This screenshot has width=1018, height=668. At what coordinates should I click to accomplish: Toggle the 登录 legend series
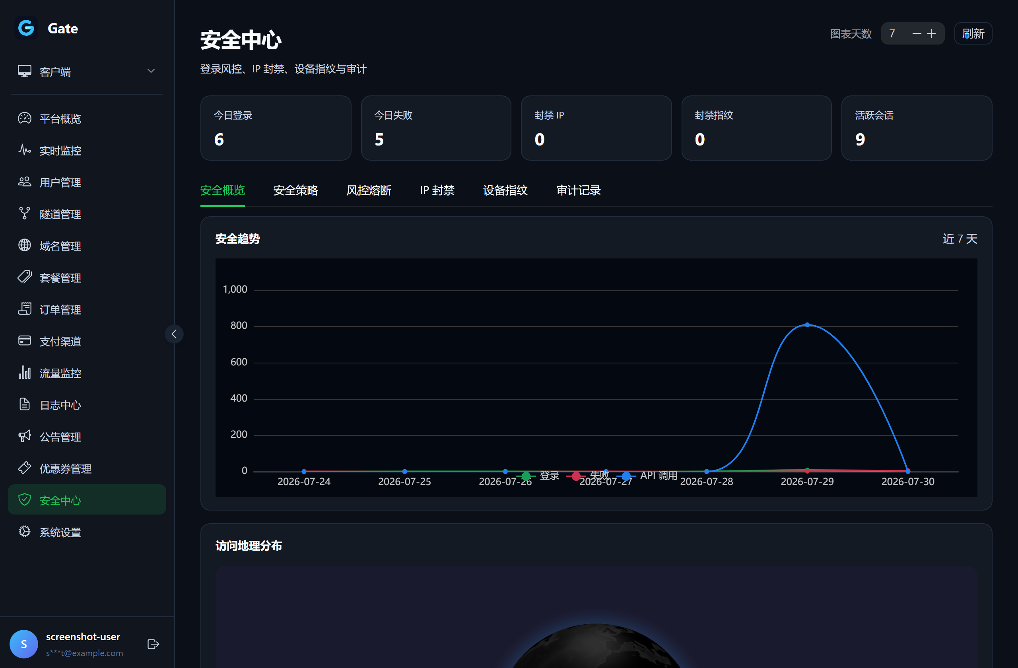coord(538,476)
